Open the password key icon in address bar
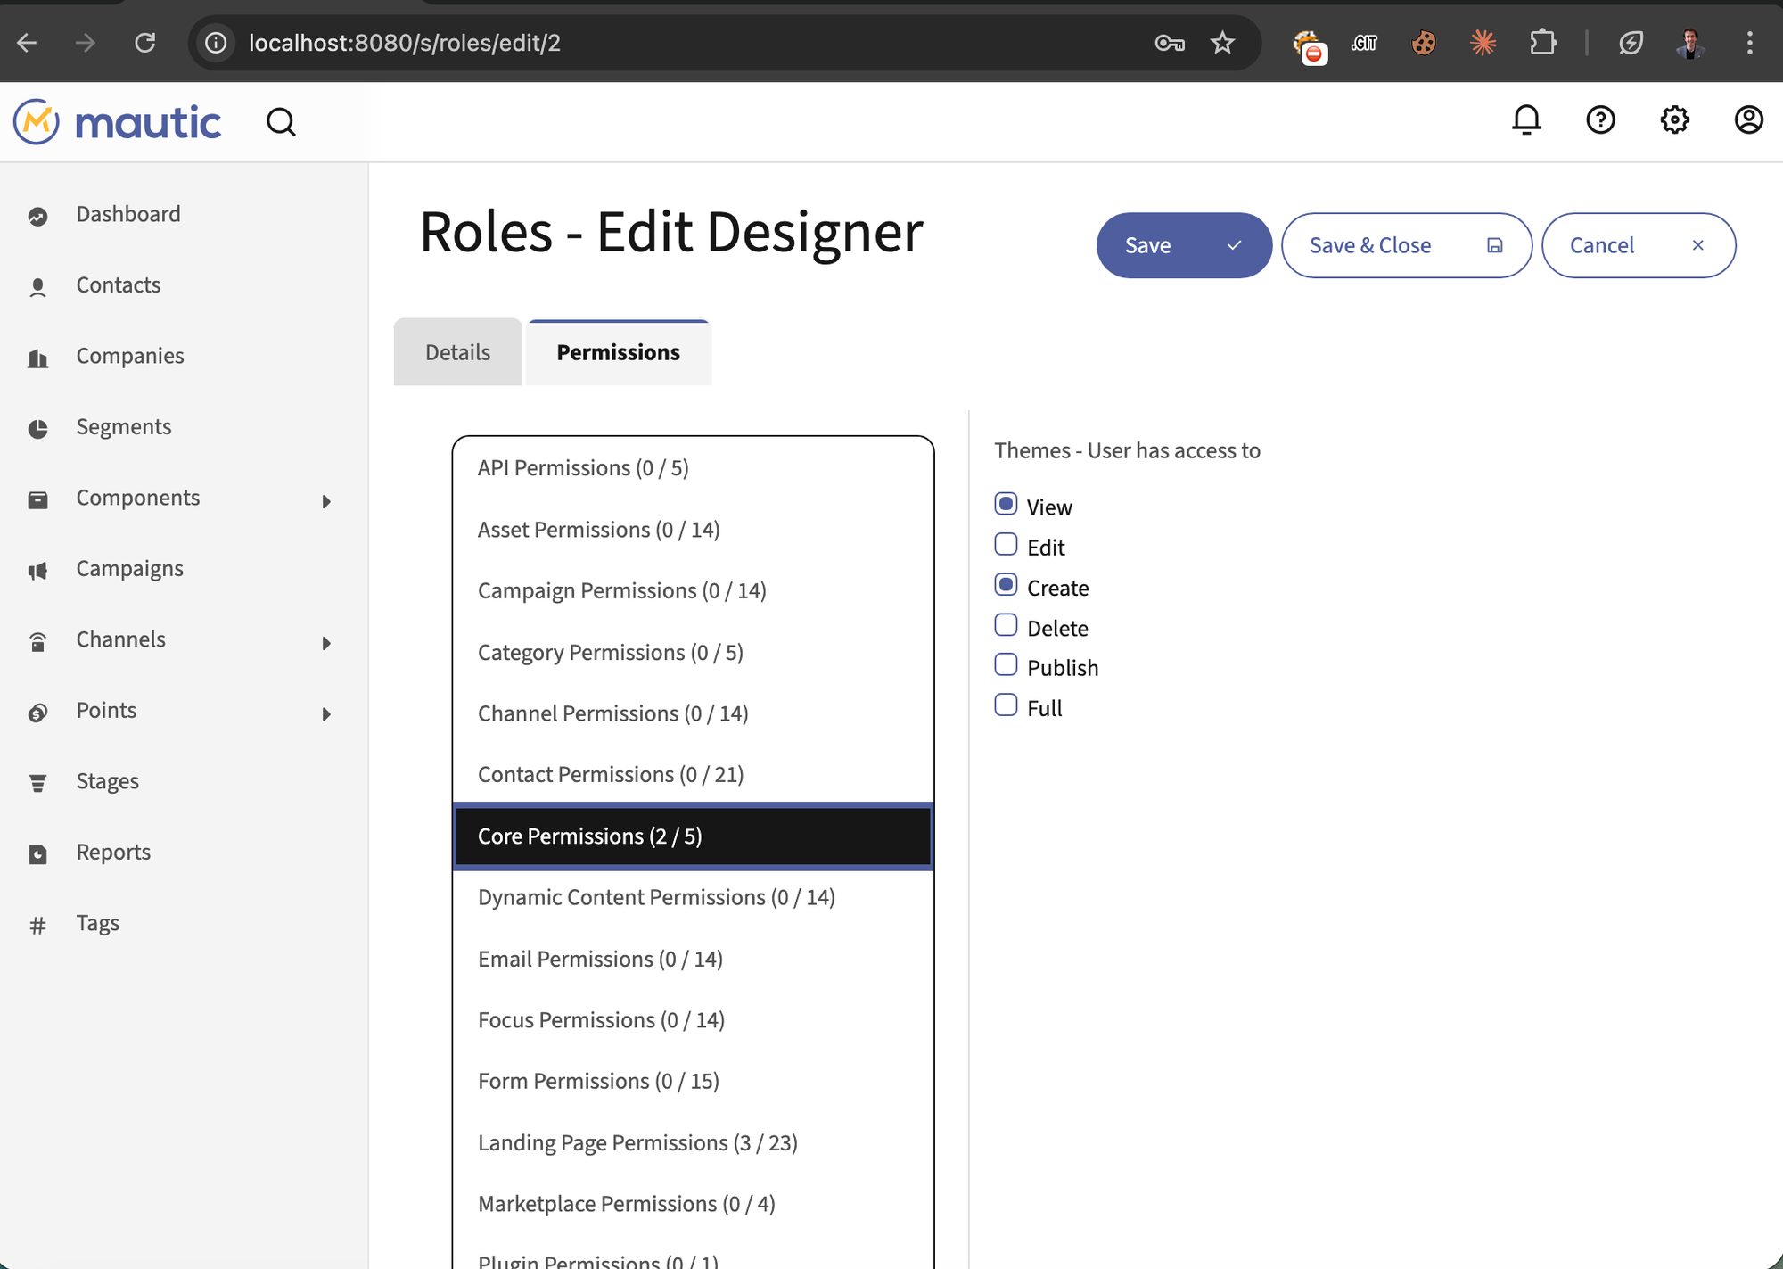The image size is (1783, 1269). click(1169, 42)
